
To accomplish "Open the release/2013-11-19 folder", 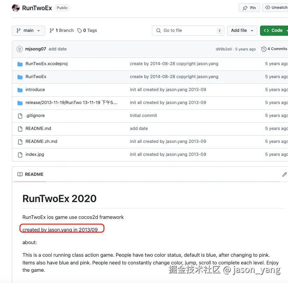I will (71, 103).
